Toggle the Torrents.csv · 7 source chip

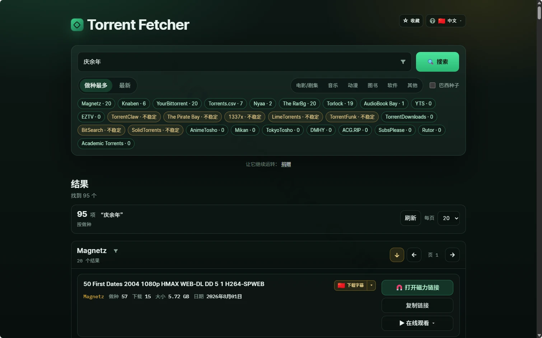225,104
